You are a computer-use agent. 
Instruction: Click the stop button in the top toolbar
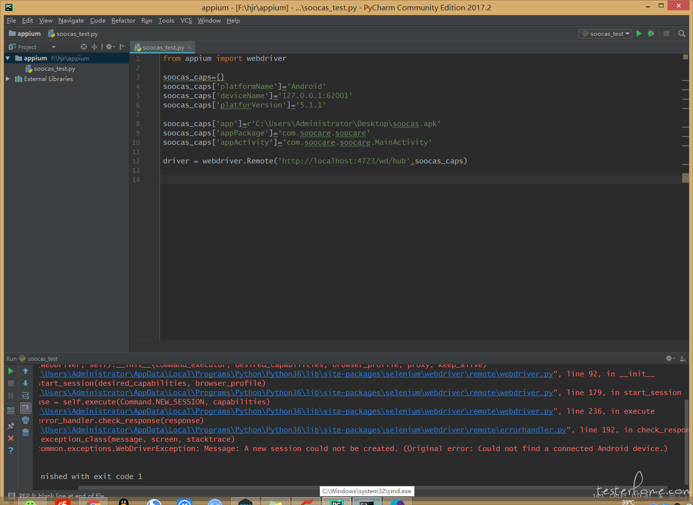[x=666, y=33]
